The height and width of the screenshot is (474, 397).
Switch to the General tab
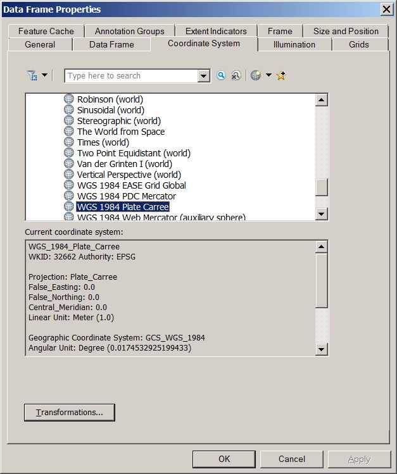click(x=40, y=44)
